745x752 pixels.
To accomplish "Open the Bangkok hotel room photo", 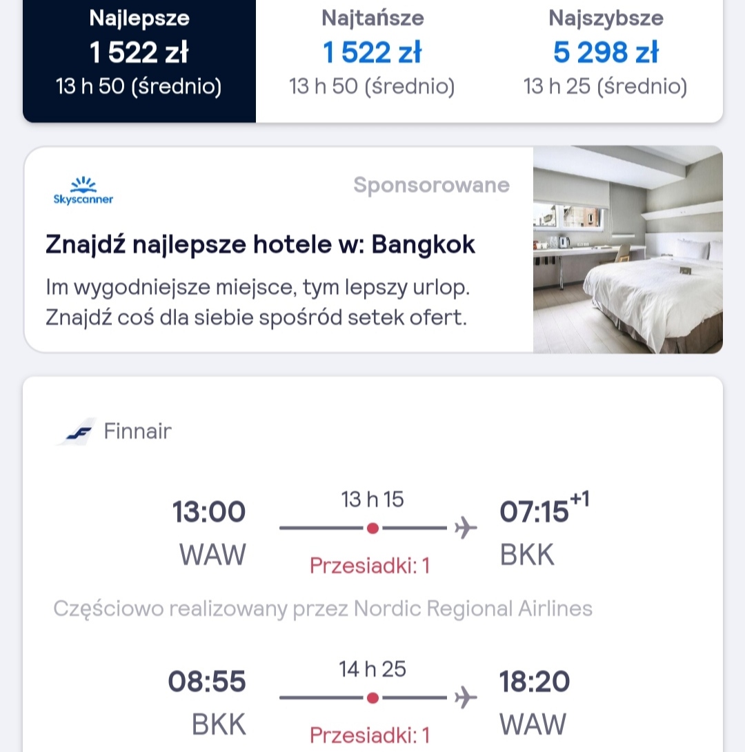I will 628,249.
